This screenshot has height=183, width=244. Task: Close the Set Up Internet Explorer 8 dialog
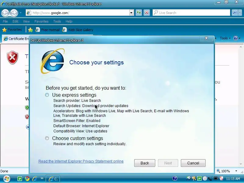(x=206, y=38)
